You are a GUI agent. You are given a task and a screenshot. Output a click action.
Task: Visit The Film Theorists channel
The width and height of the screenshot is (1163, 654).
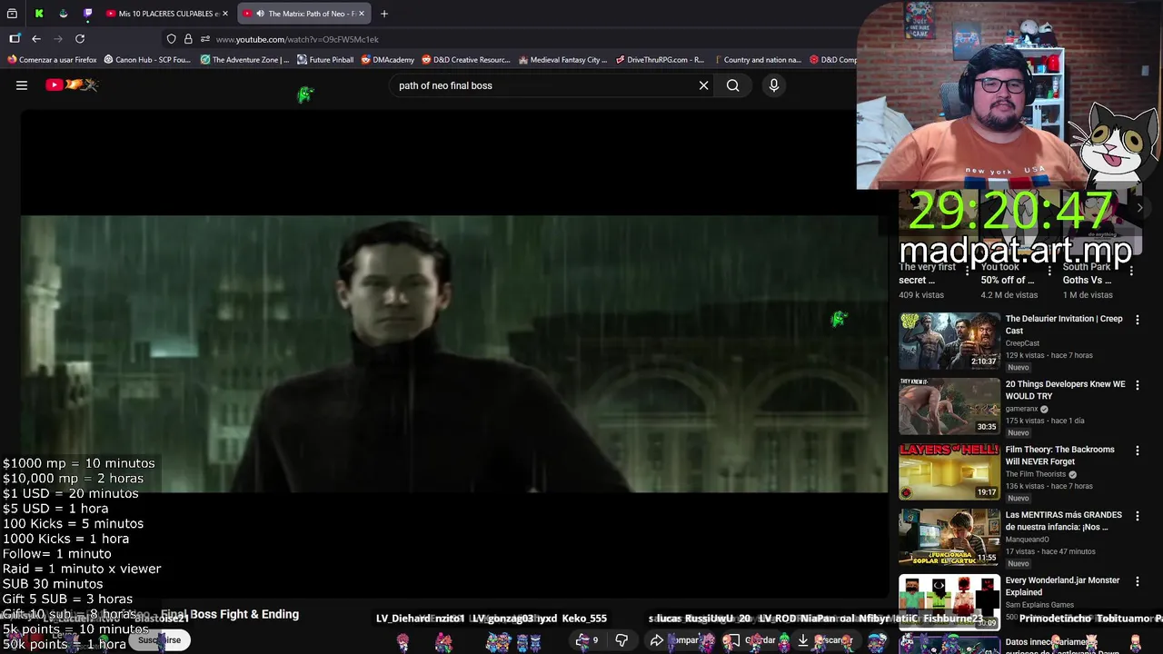[1036, 474]
